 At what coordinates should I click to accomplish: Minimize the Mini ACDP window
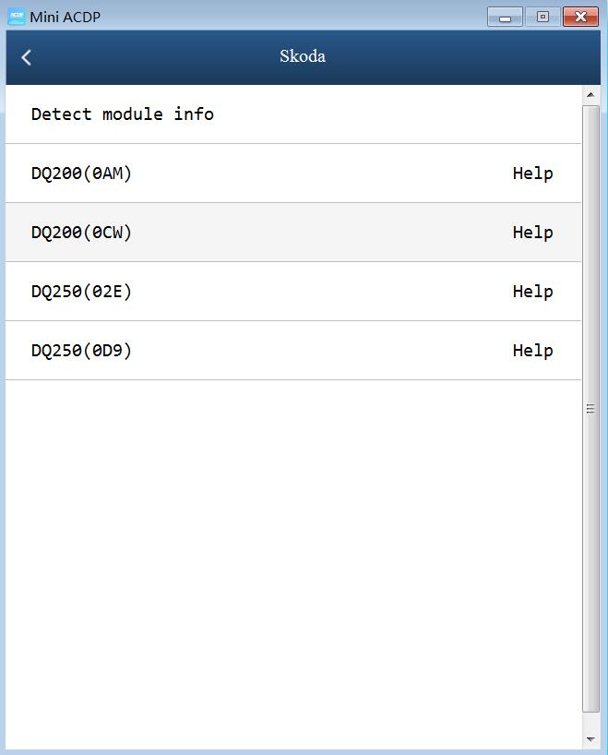505,18
